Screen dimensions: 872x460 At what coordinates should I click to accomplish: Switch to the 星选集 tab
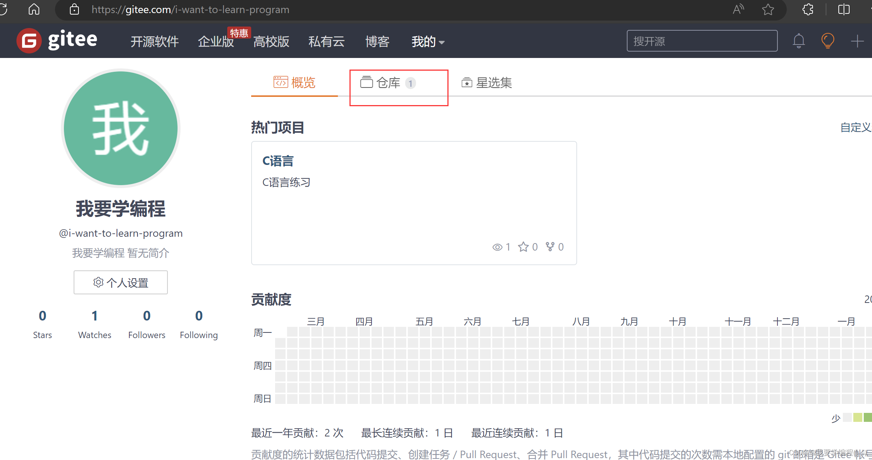click(x=487, y=83)
